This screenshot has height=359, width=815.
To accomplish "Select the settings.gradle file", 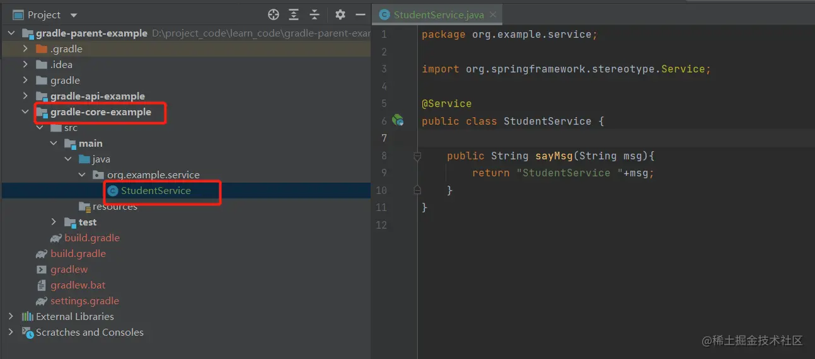I will [x=84, y=300].
